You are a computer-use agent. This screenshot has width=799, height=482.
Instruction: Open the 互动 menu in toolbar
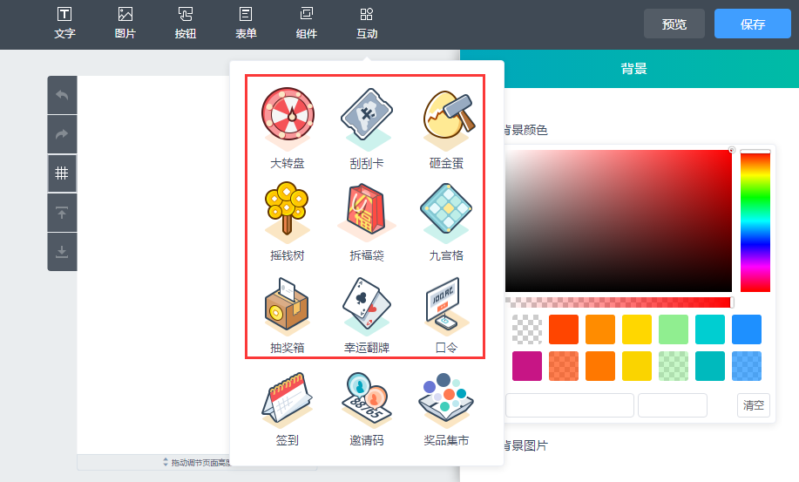[367, 24]
